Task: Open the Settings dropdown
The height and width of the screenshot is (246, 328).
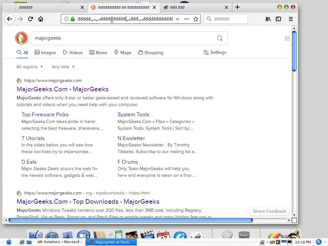Action: (x=215, y=53)
